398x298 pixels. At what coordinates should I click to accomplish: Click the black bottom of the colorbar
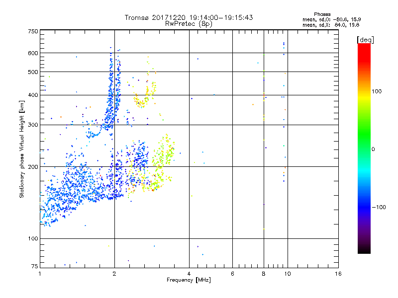(364, 250)
